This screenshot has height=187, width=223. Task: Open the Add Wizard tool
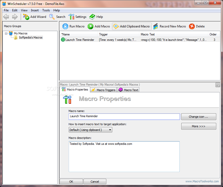34,17
